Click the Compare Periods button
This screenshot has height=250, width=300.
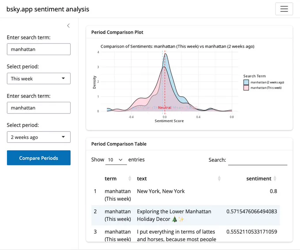click(x=39, y=158)
